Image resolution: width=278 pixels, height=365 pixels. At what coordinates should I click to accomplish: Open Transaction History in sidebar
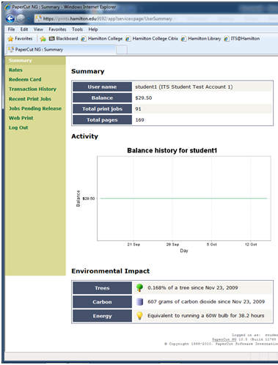click(32, 89)
